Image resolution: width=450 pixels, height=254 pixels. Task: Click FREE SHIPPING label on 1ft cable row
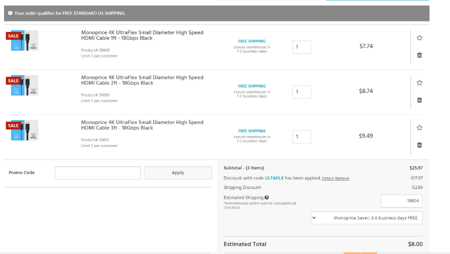(251, 41)
